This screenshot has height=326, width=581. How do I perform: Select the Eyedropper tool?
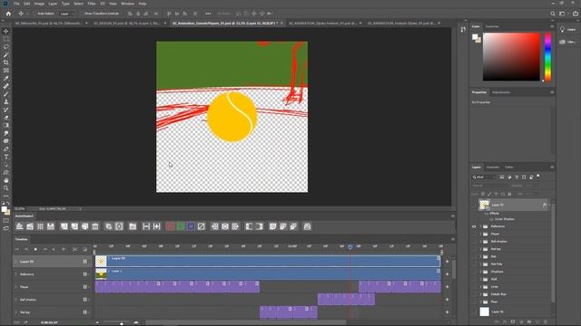pyautogui.click(x=6, y=79)
